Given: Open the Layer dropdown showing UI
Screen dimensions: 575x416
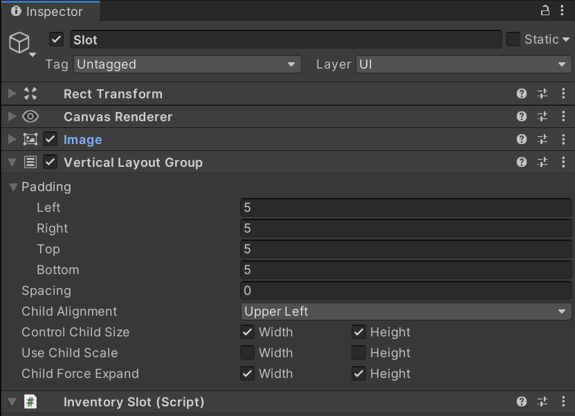Looking at the screenshot, I should [464, 64].
